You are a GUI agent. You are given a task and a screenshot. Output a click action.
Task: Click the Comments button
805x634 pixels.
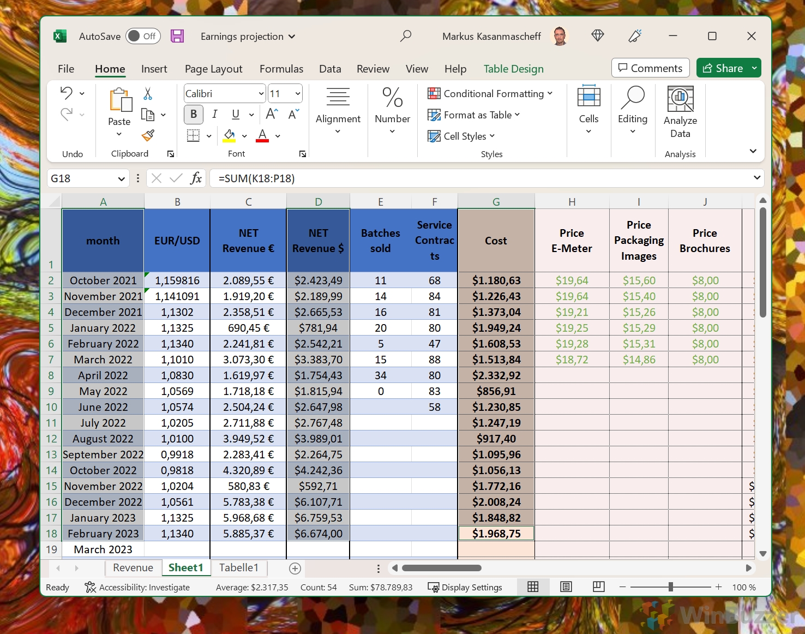[x=650, y=68]
